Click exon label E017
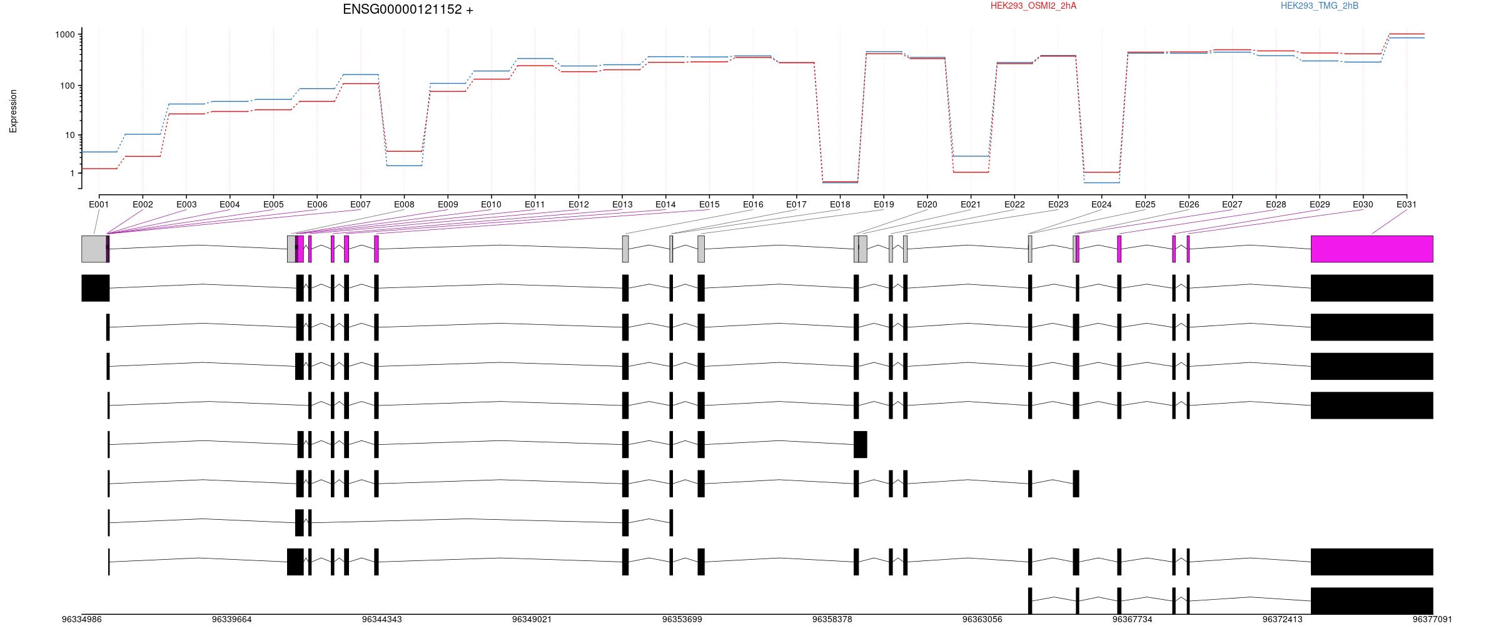 [x=796, y=204]
